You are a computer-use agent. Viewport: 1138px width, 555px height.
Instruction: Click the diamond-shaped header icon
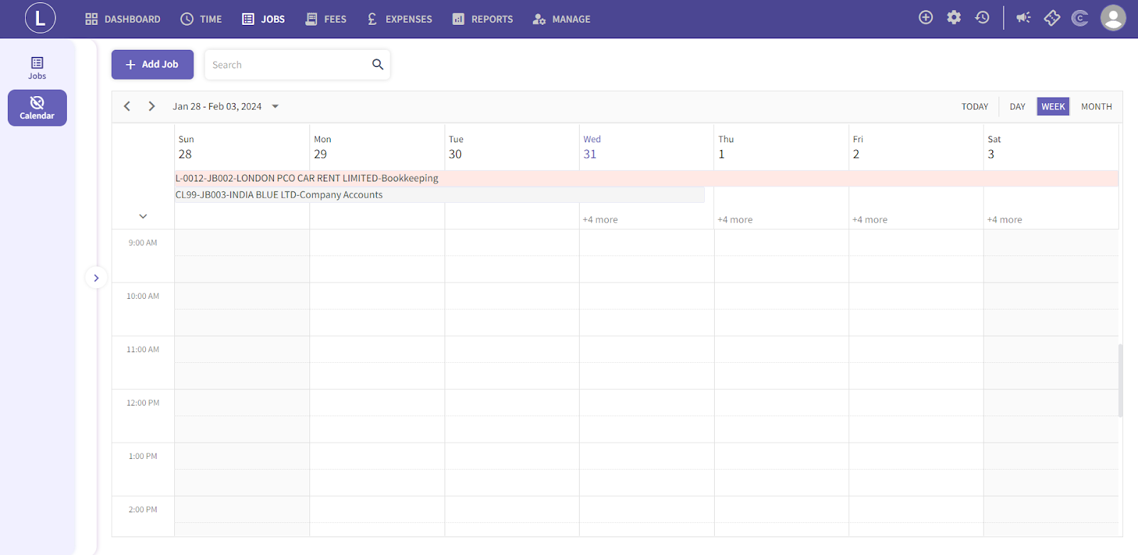(1052, 18)
